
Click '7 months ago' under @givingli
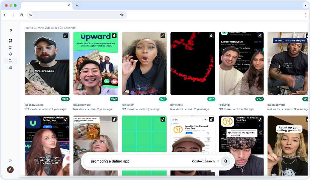(x=245, y=109)
